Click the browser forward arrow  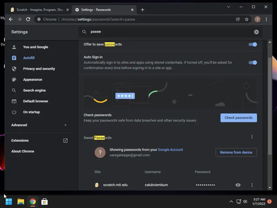[19, 19]
